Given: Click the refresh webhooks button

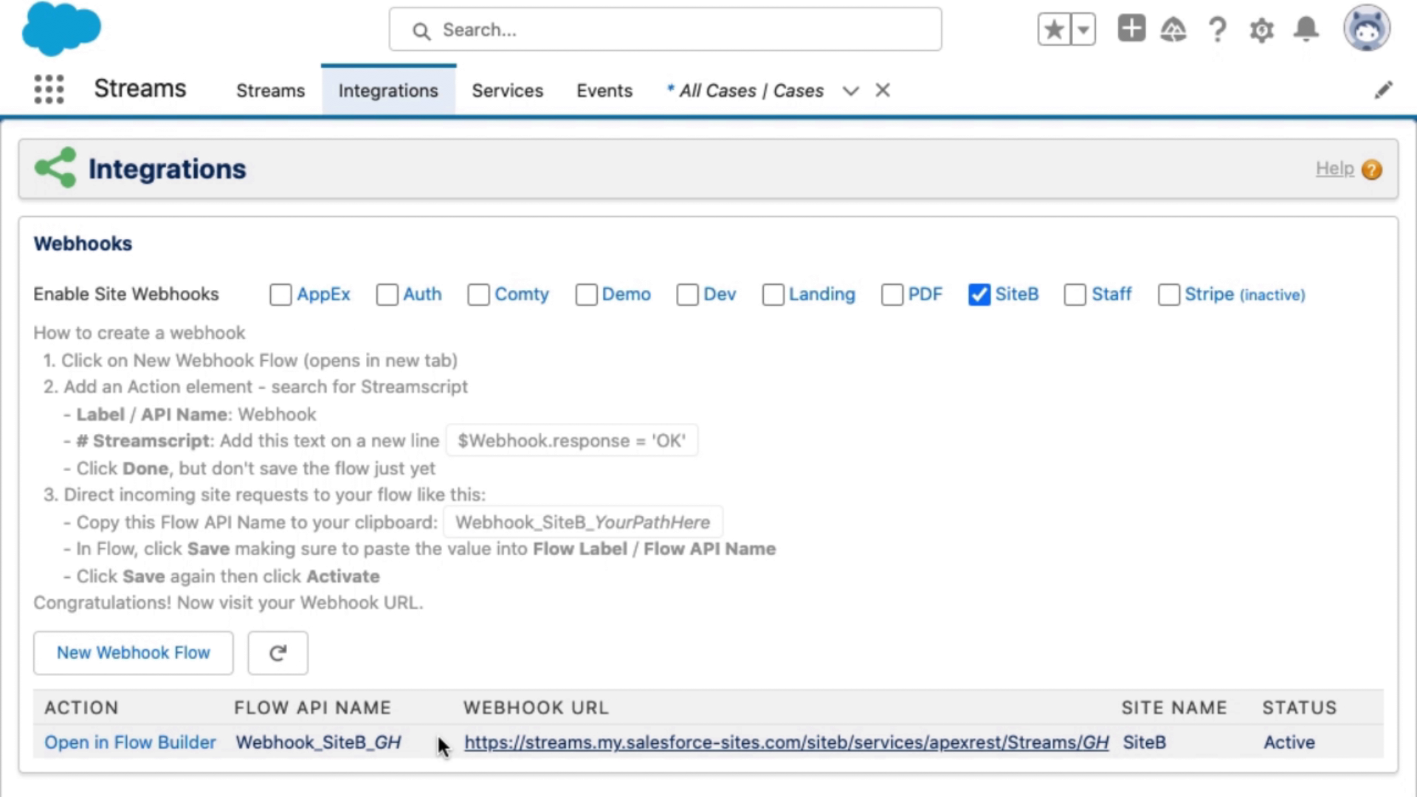Looking at the screenshot, I should [x=277, y=653].
